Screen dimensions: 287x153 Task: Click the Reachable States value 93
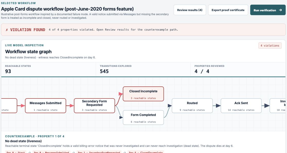8,71
